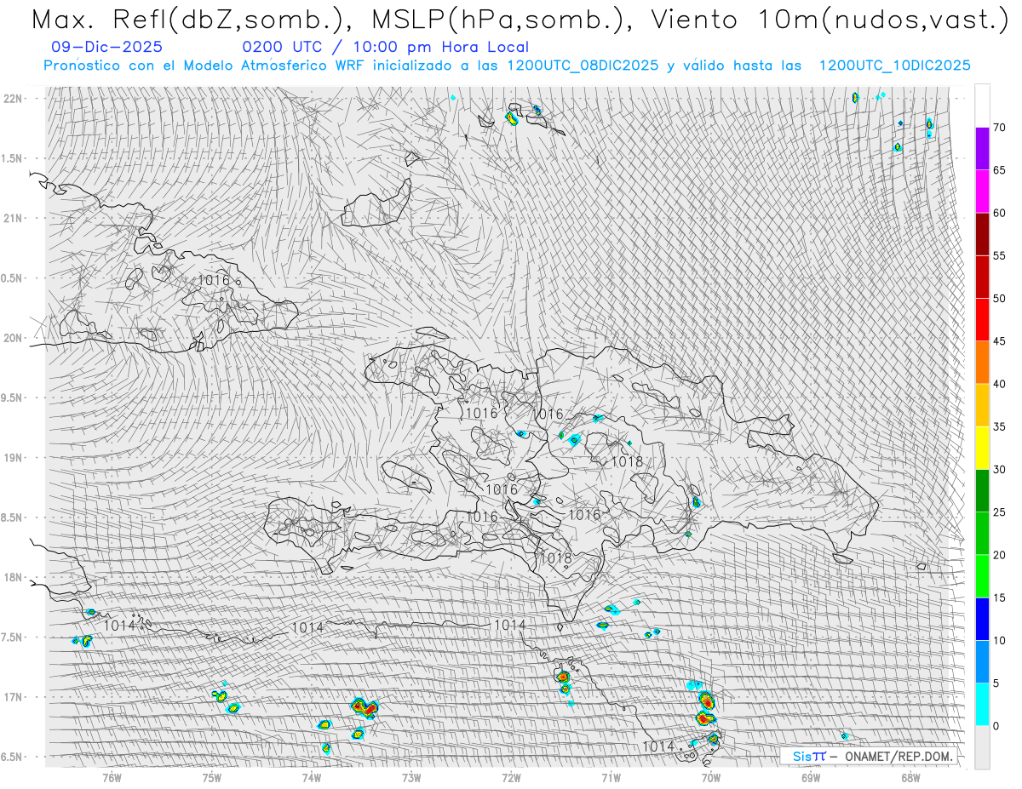Choose the dark maroon 55–60 dBZ legend segment
This screenshot has height=789, width=1022.
[982, 234]
